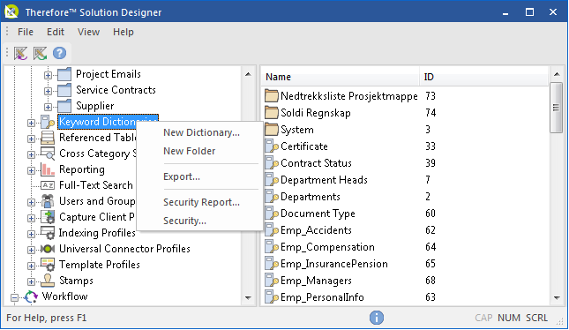The height and width of the screenshot is (330, 569).
Task: Select Security... context menu entry
Action: click(x=184, y=221)
